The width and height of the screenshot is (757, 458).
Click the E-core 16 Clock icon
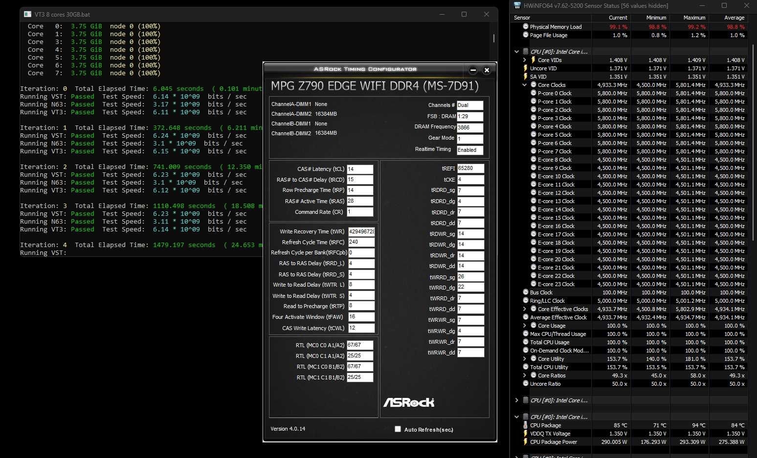534,226
